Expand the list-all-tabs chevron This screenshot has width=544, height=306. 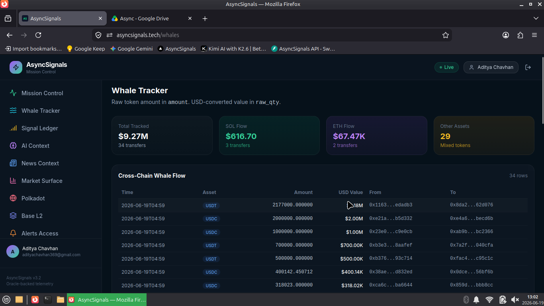click(x=536, y=18)
